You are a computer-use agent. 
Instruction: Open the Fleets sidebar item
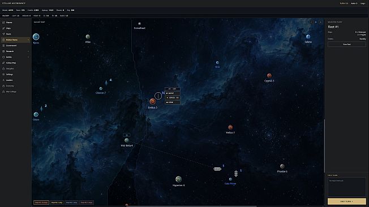(x=15, y=34)
